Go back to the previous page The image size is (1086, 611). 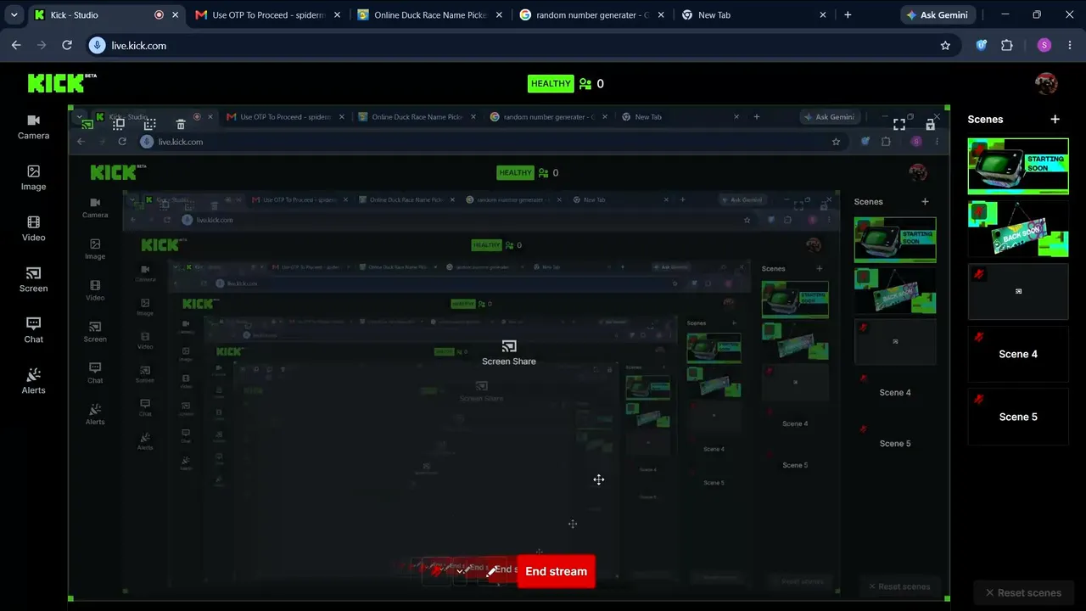click(16, 46)
